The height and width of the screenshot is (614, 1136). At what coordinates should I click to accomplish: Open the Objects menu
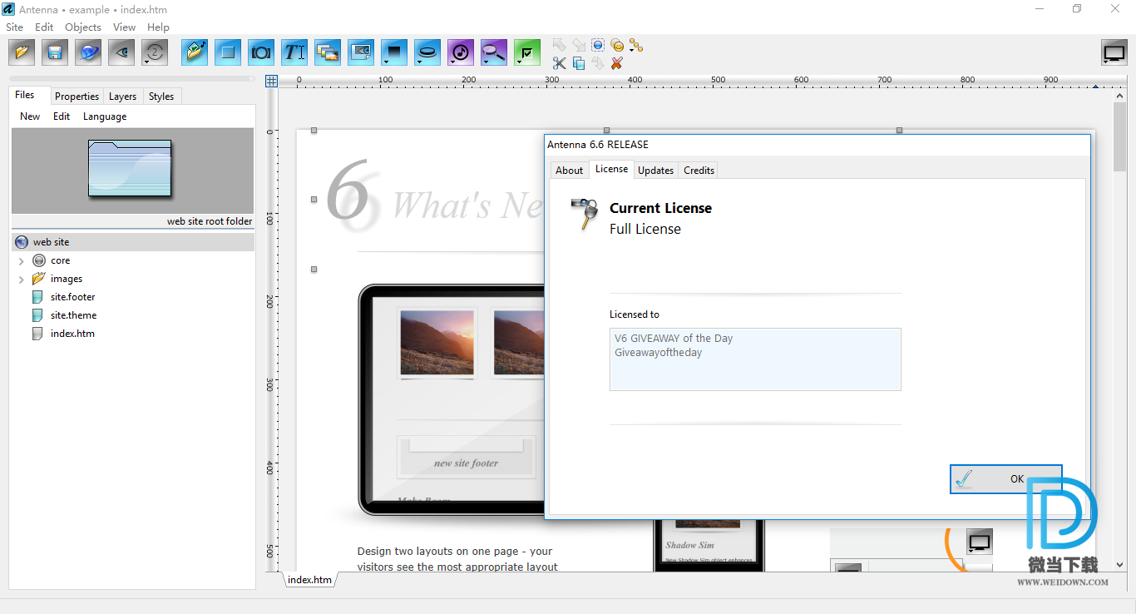coord(83,27)
